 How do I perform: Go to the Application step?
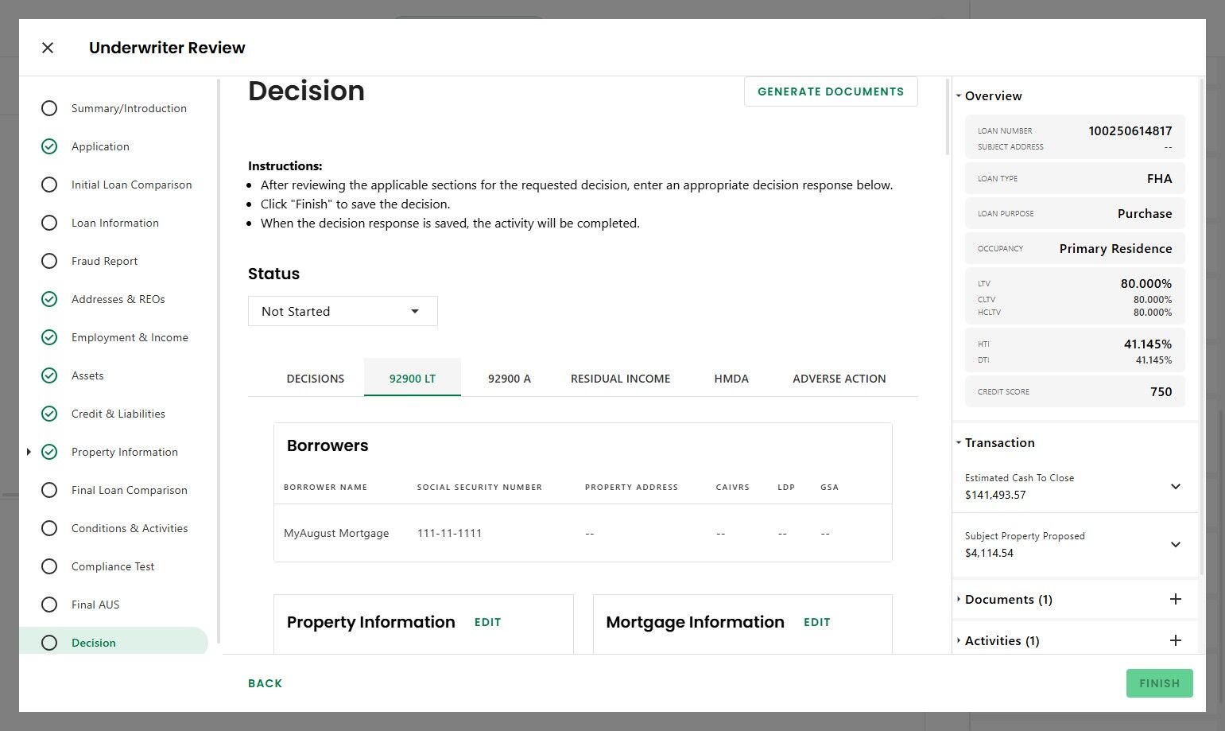click(100, 146)
